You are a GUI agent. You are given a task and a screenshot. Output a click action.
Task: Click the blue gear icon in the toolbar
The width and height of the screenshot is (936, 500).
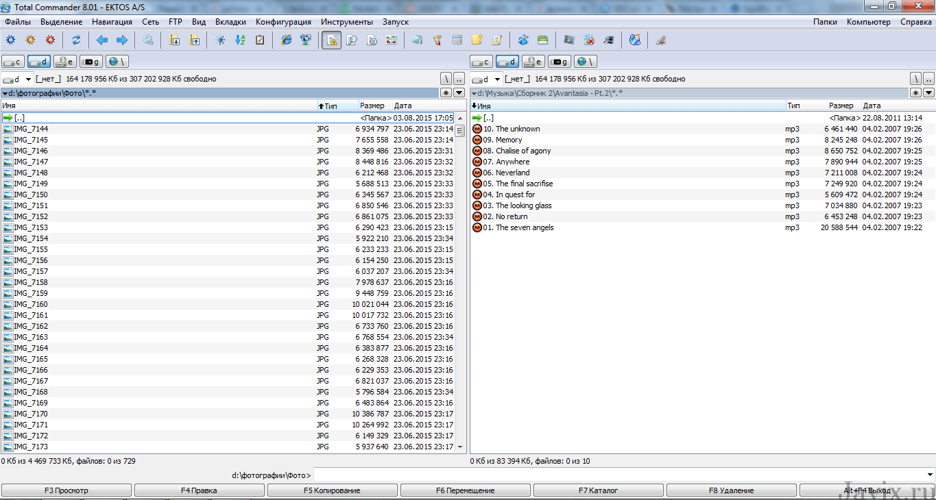click(x=10, y=40)
